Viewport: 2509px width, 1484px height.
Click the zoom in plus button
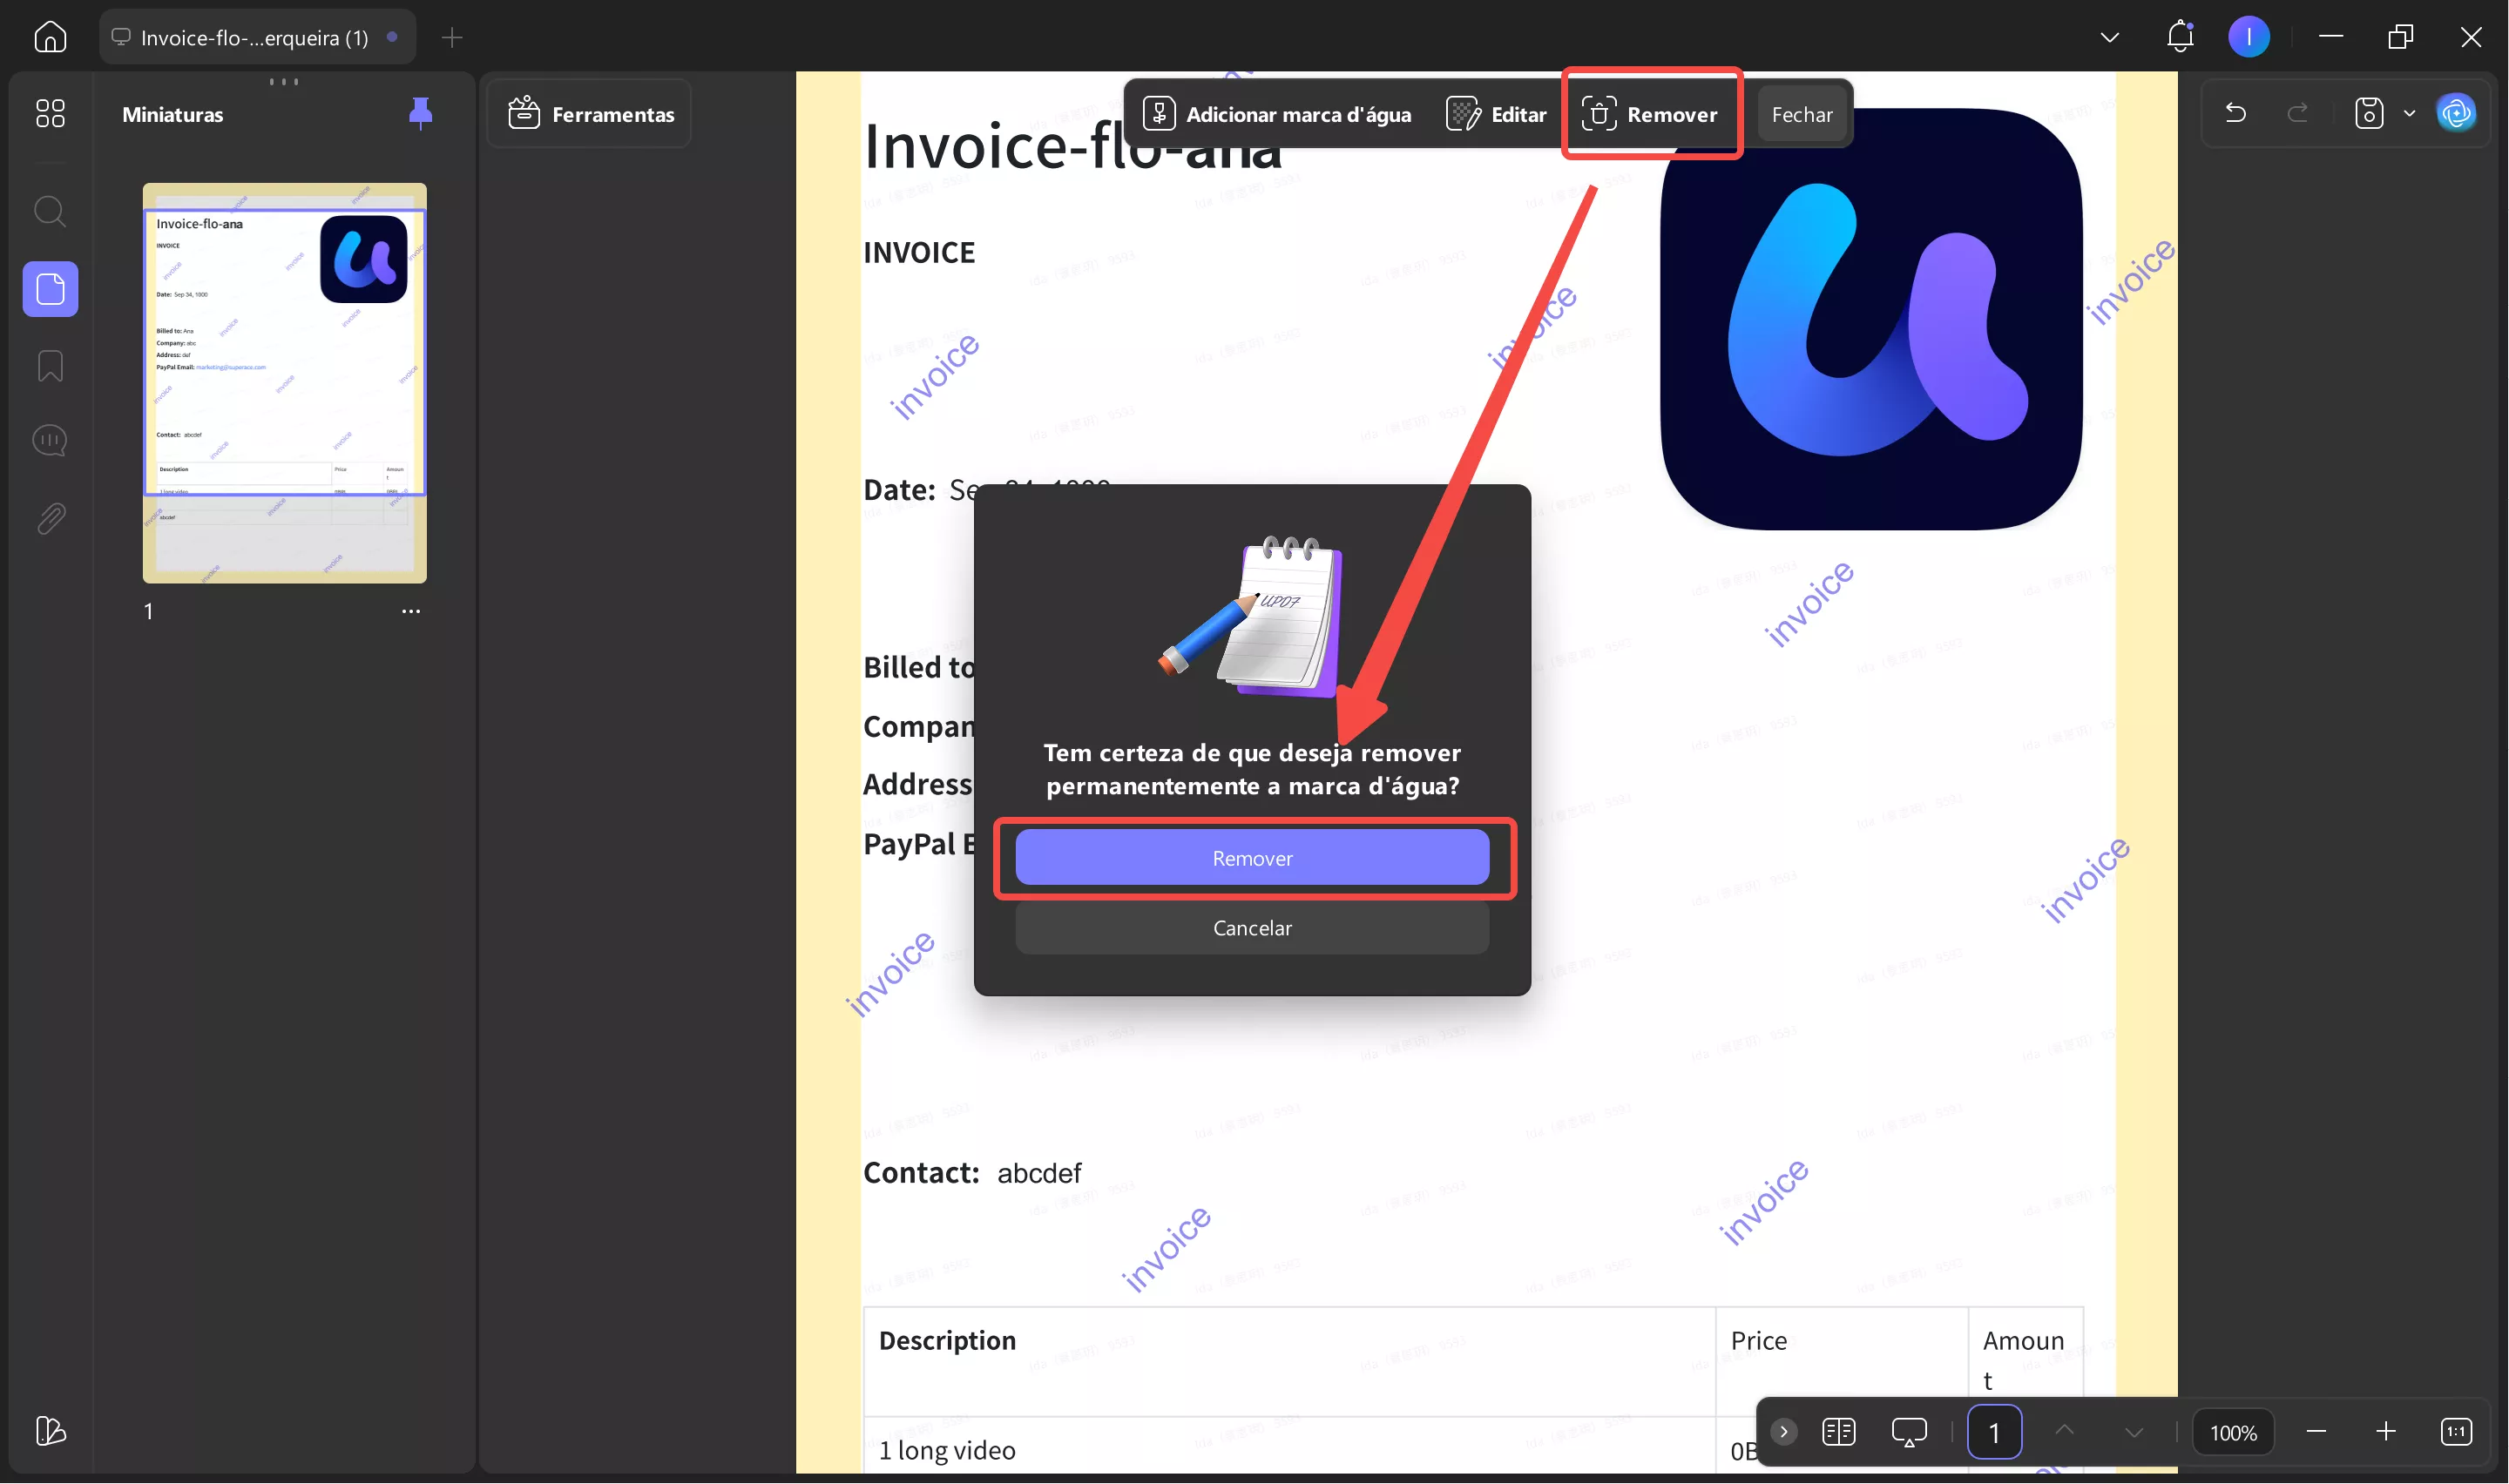pos(2385,1432)
